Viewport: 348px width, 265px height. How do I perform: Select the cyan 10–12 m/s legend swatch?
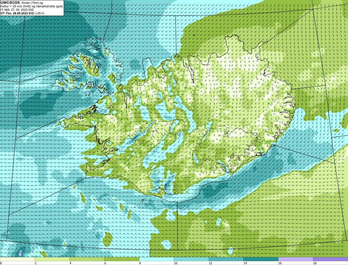[x=191, y=259]
